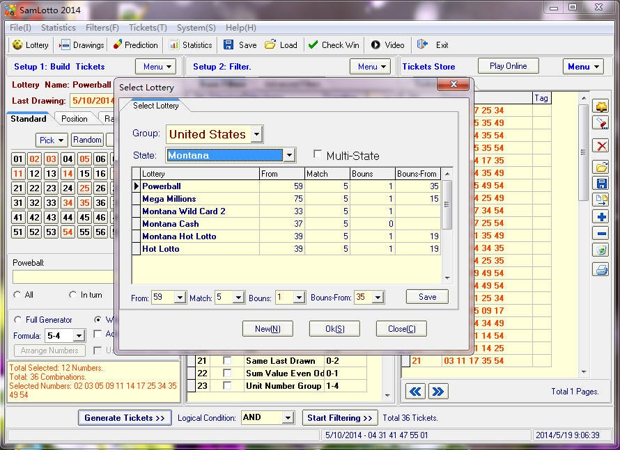Select the Mega Millions lottery row
This screenshot has height=450, width=620.
pyautogui.click(x=286, y=198)
